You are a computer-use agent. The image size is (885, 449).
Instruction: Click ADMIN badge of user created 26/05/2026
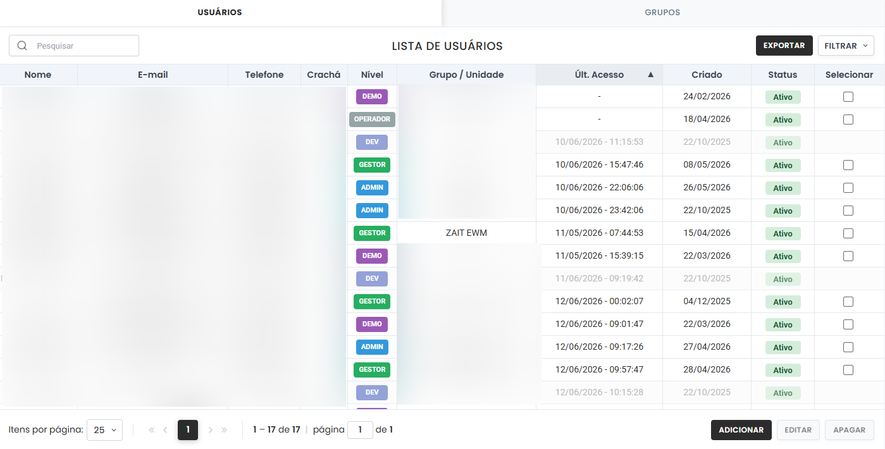(372, 188)
